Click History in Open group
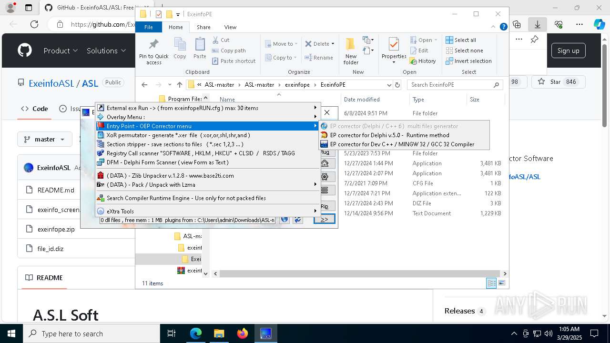The image size is (610, 343). pos(423,61)
